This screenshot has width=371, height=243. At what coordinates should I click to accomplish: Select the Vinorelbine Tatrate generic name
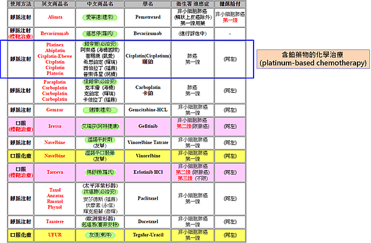pyautogui.click(x=148, y=142)
